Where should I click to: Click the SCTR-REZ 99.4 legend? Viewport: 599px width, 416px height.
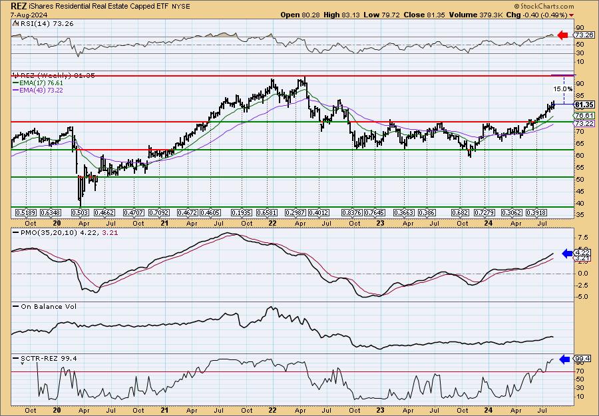45,358
